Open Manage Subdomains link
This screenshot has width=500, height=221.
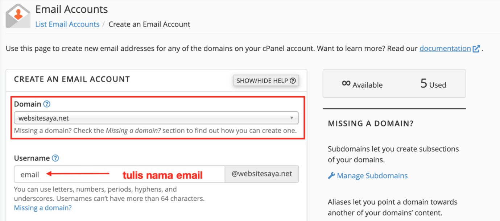(372, 176)
